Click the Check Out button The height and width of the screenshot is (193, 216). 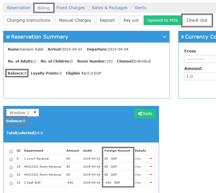197,20
